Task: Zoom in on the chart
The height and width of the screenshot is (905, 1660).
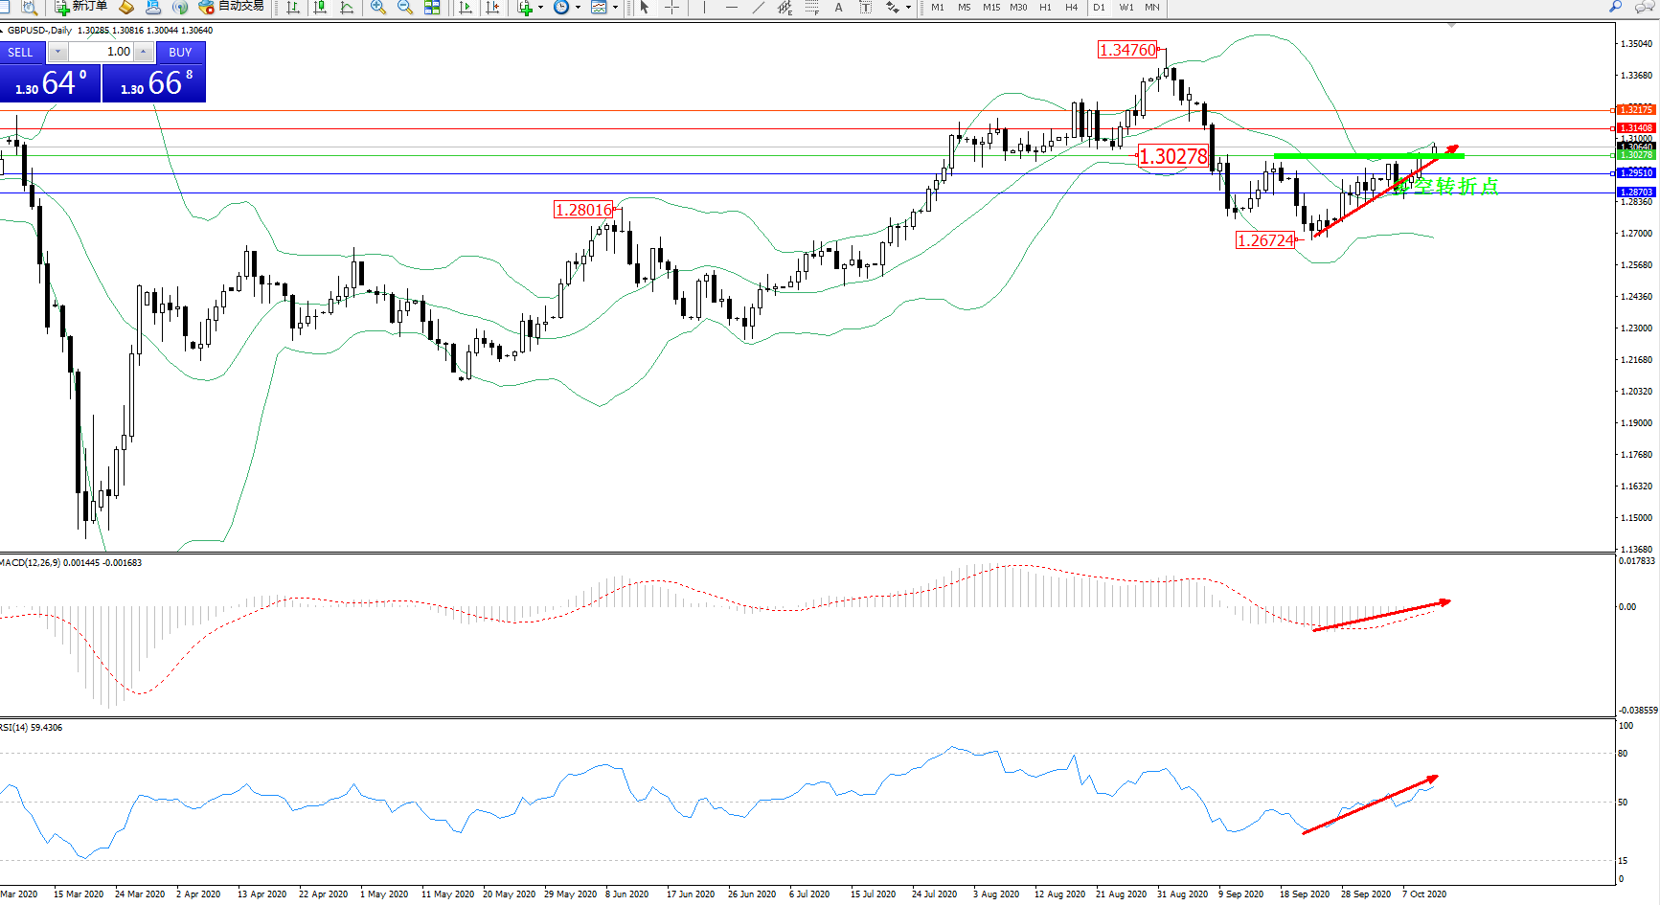Action: point(378,8)
